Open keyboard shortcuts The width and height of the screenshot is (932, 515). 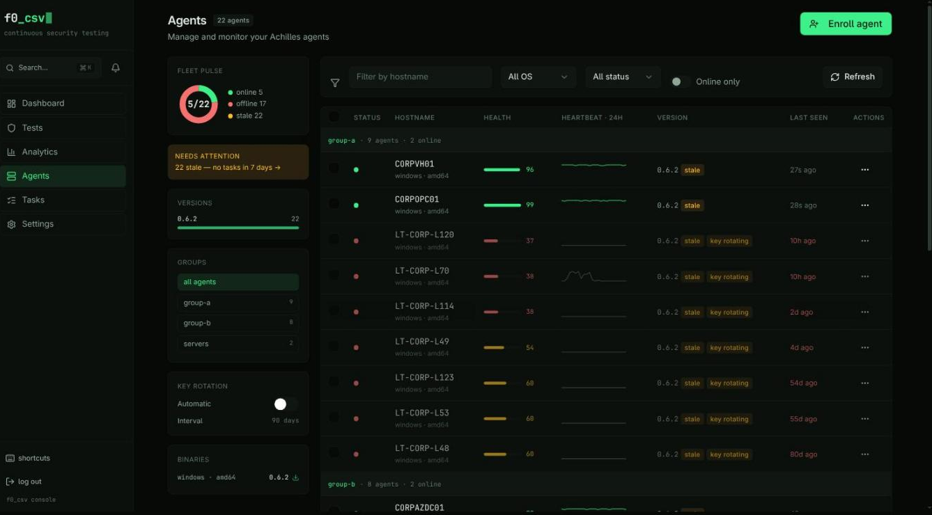28,458
